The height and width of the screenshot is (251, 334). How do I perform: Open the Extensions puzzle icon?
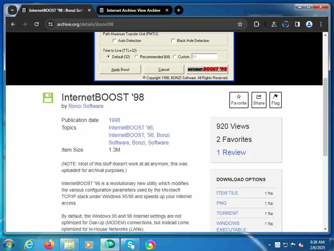click(256, 24)
